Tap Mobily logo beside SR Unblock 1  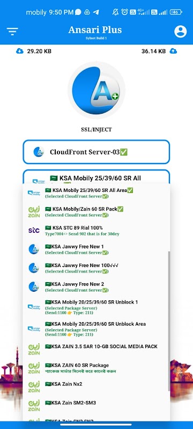34,307
